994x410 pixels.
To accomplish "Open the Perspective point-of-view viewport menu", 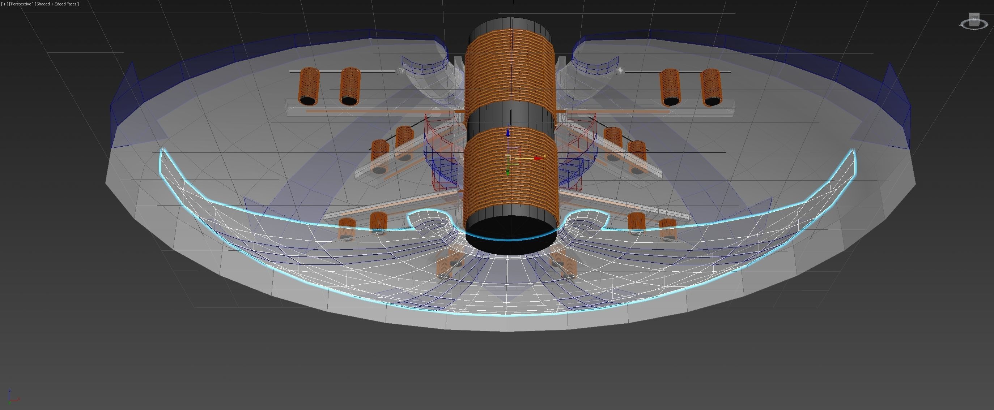I will (x=21, y=4).
